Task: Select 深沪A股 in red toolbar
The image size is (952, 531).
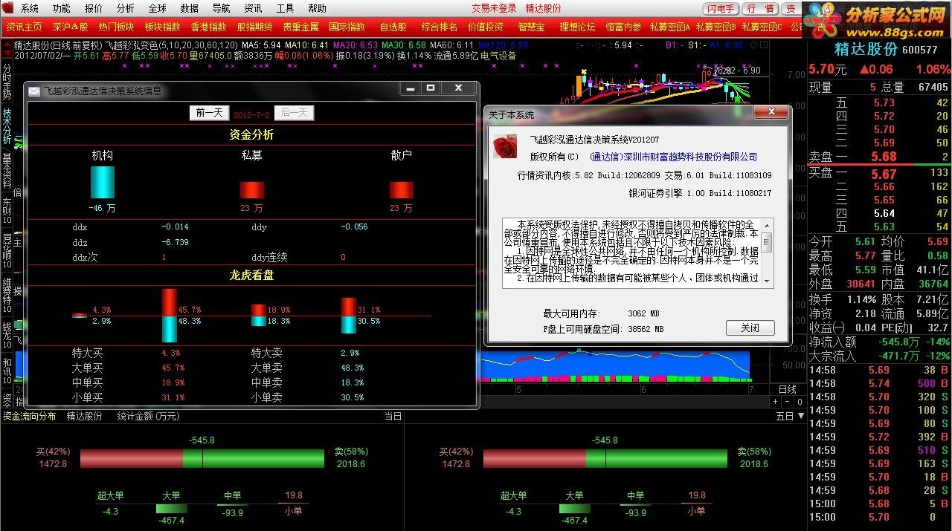Action: coord(71,27)
